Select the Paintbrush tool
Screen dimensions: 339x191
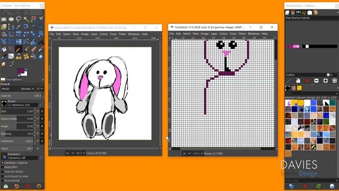(26, 49)
